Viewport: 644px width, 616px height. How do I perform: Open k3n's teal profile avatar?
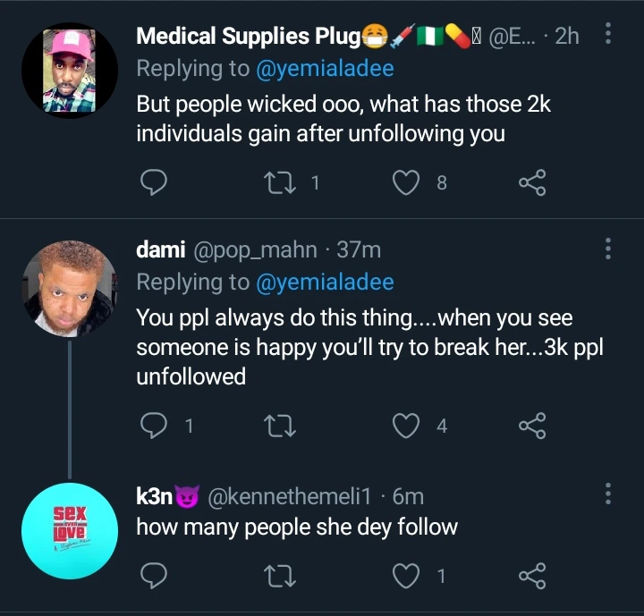click(69, 531)
